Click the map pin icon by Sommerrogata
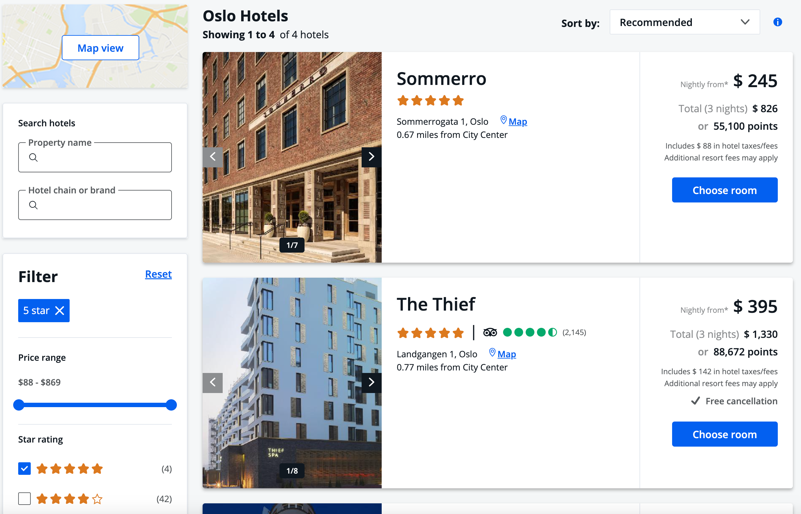801x514 pixels. (x=503, y=120)
